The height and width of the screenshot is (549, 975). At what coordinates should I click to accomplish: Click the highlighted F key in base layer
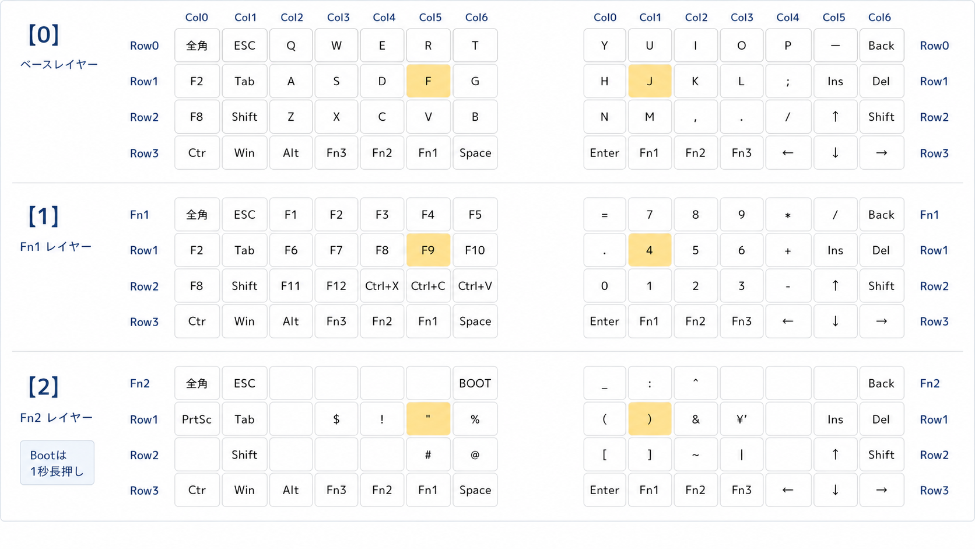coord(428,81)
